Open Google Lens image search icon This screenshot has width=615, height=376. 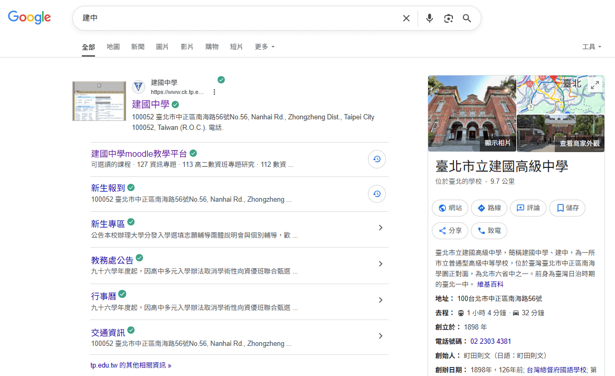pyautogui.click(x=448, y=18)
